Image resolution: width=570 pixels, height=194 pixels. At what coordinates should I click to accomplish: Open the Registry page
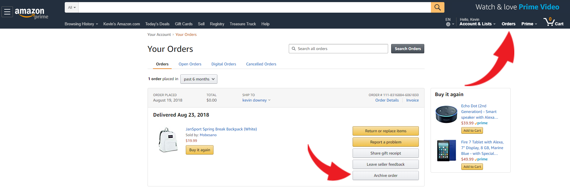[x=217, y=24]
